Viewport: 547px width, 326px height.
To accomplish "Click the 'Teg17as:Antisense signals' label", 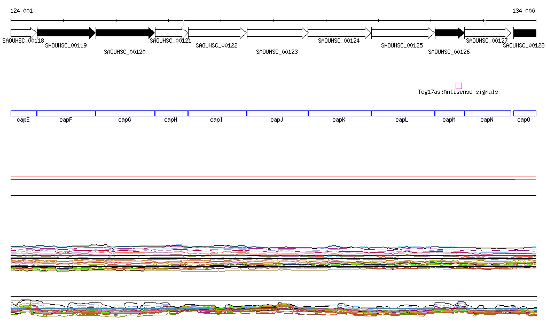I will coord(458,92).
